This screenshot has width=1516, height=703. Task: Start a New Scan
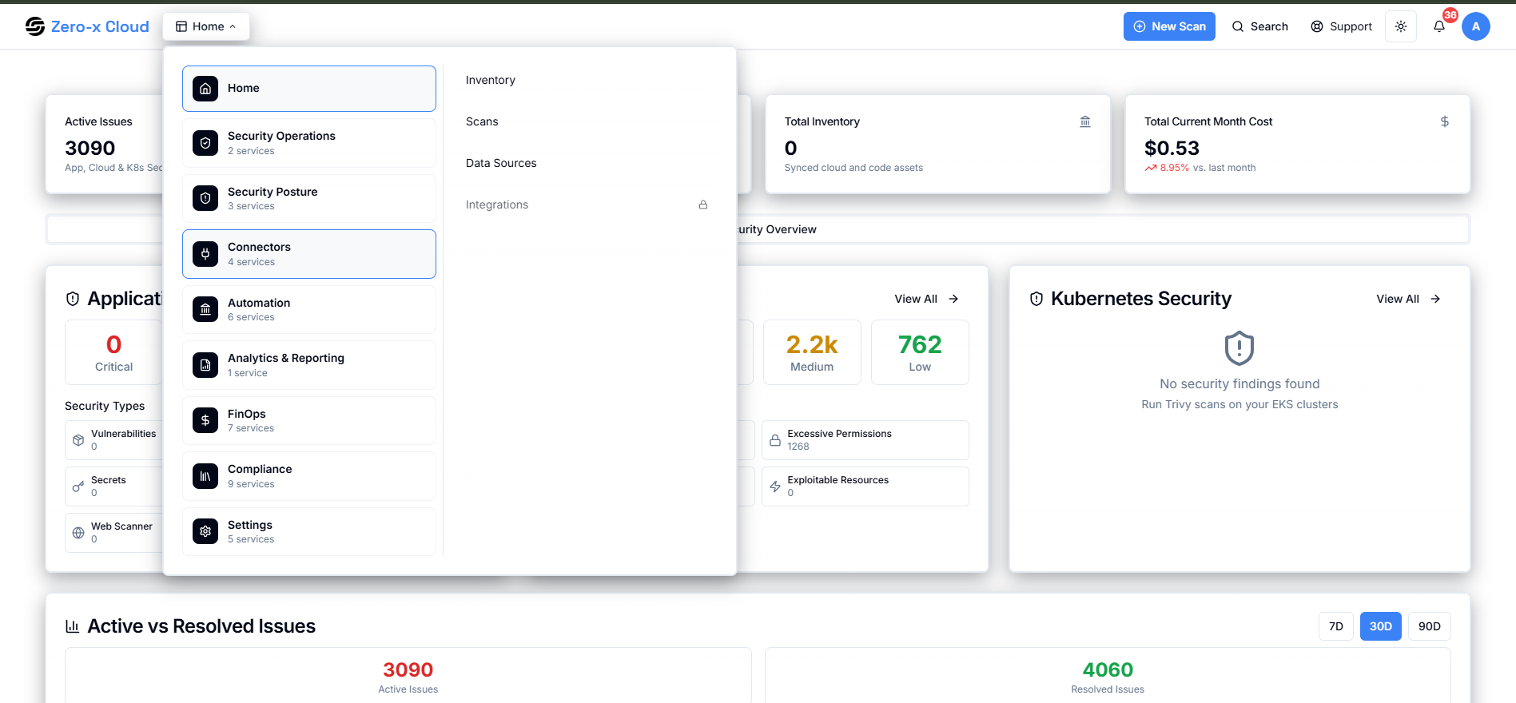(x=1169, y=26)
